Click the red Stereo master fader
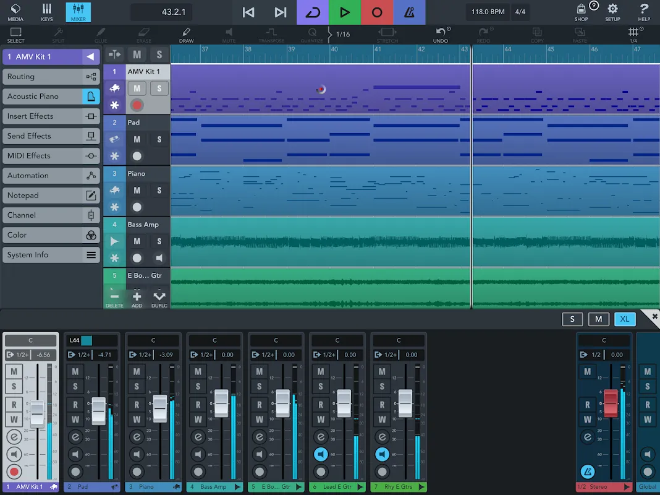 tap(610, 403)
